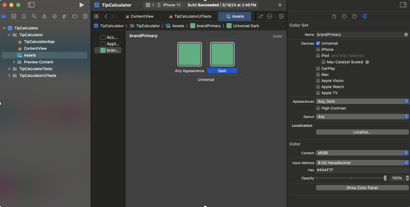Enable the CarPlay device checkbox
This screenshot has width=410, height=207.
pos(318,68)
